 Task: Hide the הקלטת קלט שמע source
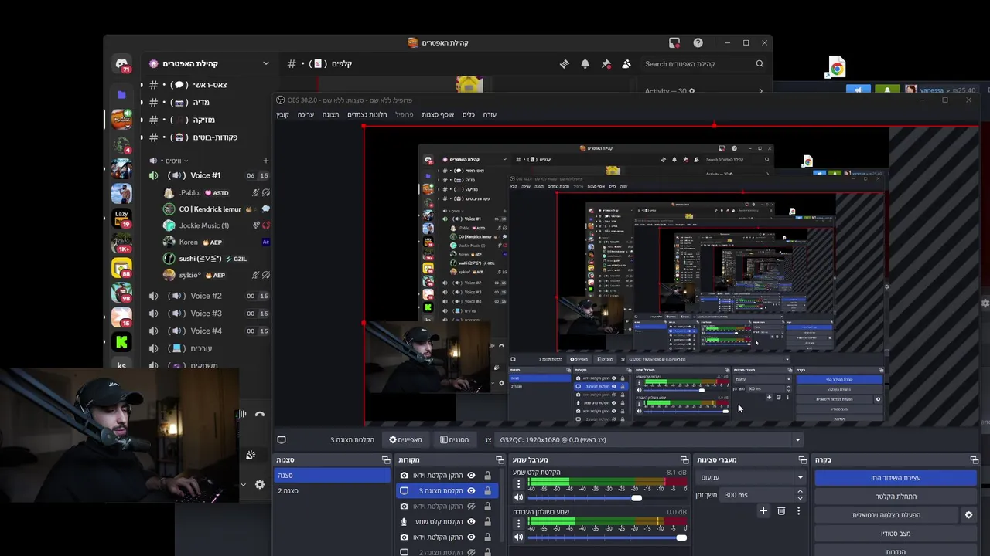pyautogui.click(x=471, y=521)
